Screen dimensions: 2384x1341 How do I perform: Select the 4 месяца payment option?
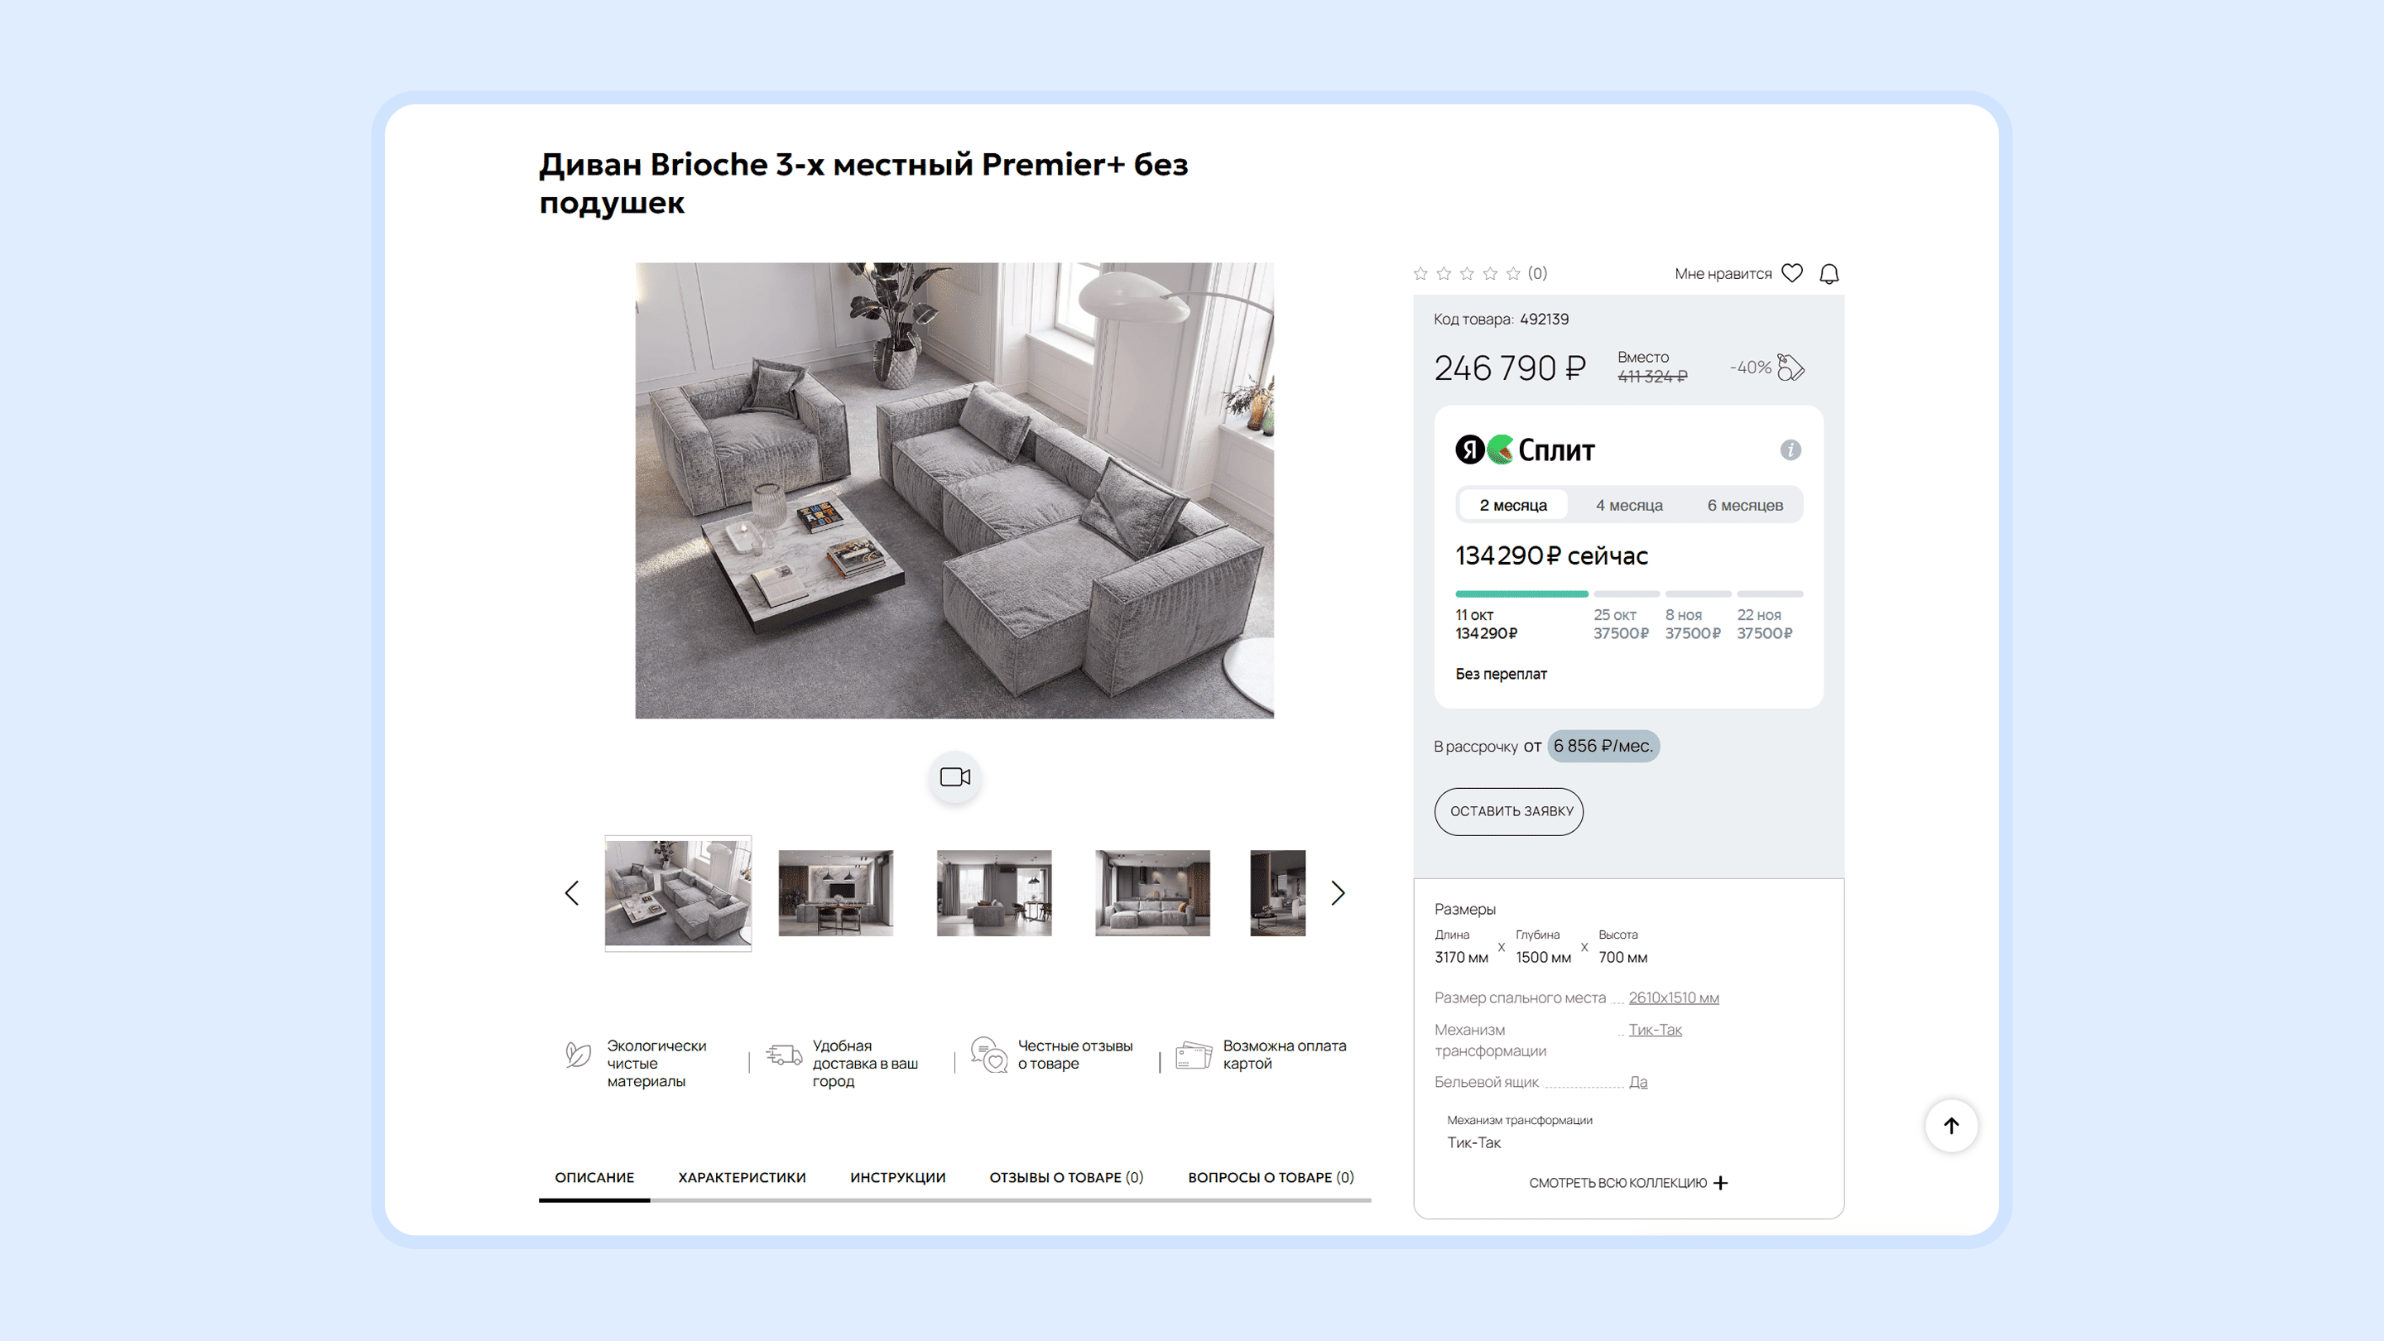(1629, 505)
